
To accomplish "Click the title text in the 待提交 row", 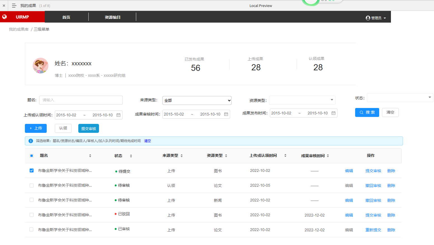I will pyautogui.click(x=65, y=170).
